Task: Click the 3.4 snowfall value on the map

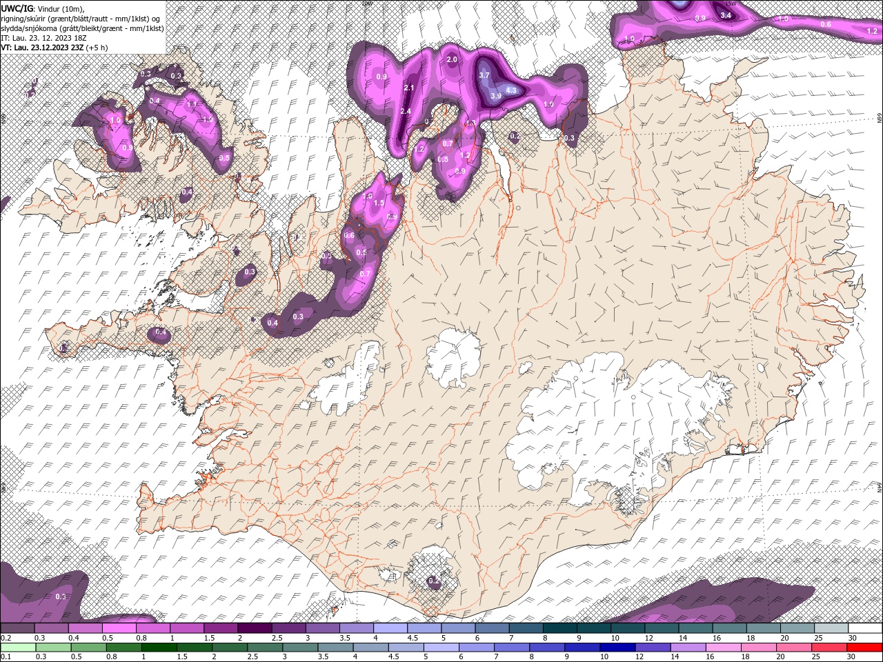Action: tap(726, 15)
